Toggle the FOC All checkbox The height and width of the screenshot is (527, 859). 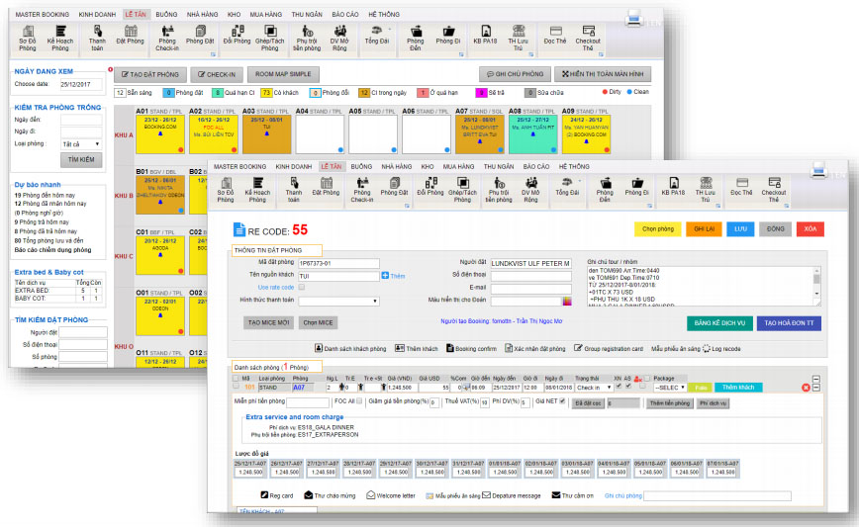pos(359,401)
